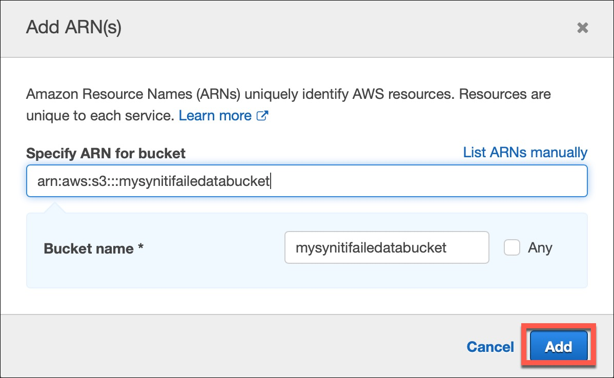614x378 pixels.
Task: Edit the Bucket name input field
Action: click(x=386, y=247)
